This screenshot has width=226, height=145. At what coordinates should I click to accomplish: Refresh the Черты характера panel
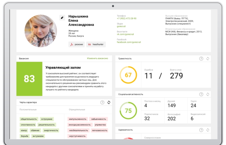point(109,103)
